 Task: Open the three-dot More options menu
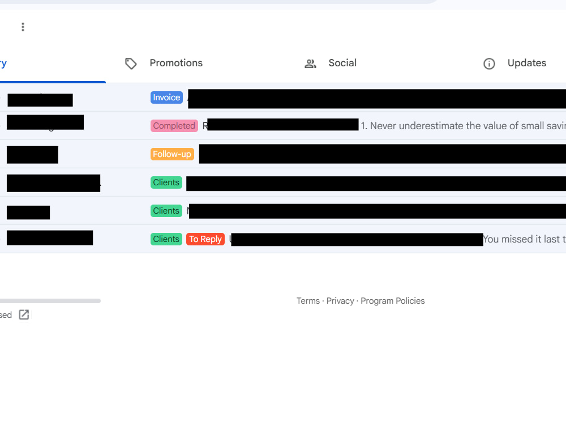point(23,27)
